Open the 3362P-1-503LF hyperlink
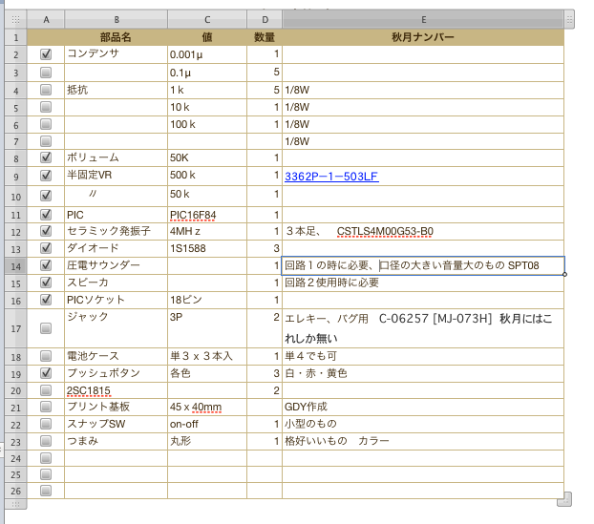This screenshot has height=524, width=594. pyautogui.click(x=331, y=177)
